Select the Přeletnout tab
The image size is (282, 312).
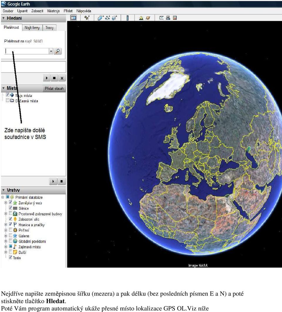[11, 27]
